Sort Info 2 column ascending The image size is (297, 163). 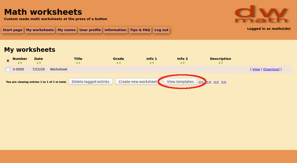tap(181, 62)
